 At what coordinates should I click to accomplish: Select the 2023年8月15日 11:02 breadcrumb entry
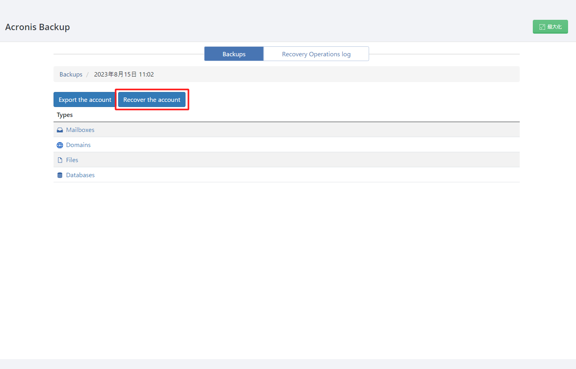[124, 75]
